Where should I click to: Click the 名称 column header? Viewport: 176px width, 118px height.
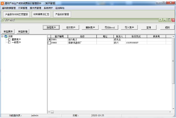82,36
